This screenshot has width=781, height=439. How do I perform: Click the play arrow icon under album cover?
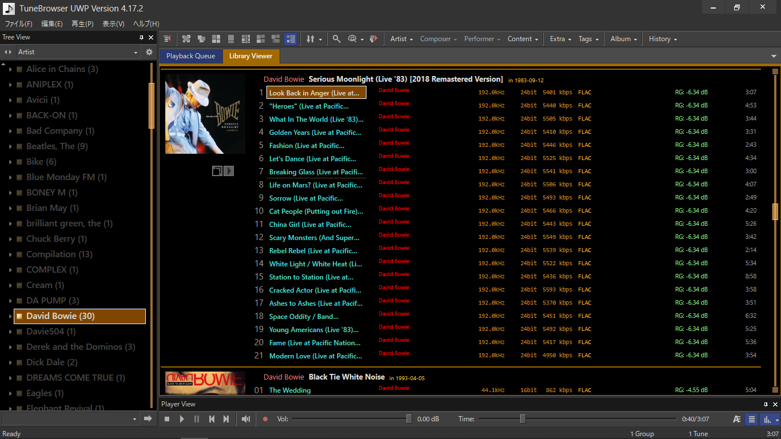(229, 170)
